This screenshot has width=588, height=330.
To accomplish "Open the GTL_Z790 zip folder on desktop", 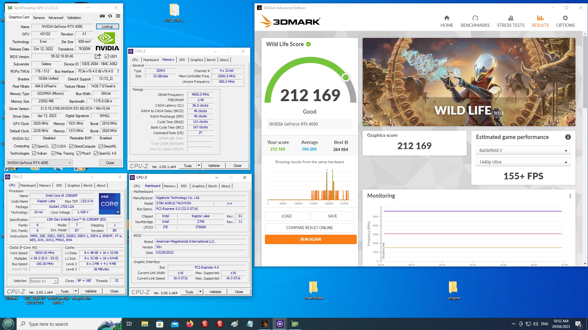I will tap(174, 13).
